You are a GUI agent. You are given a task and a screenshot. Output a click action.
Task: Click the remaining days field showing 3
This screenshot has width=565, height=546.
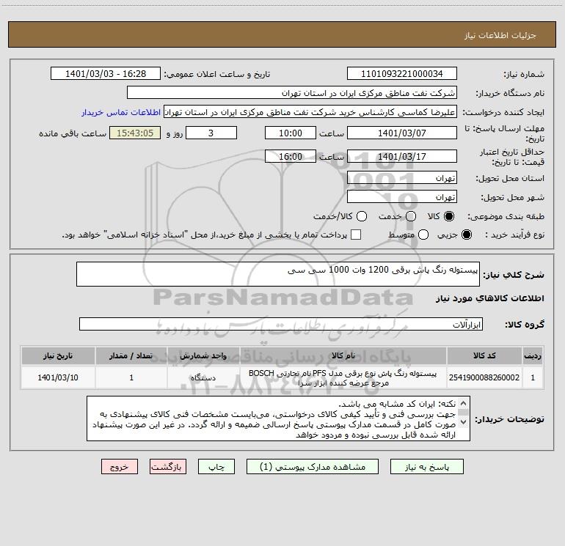pyautogui.click(x=211, y=133)
